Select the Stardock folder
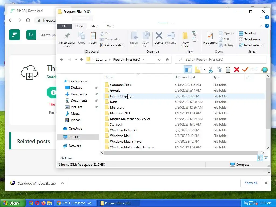The height and width of the screenshot is (207, 276). click(116, 125)
